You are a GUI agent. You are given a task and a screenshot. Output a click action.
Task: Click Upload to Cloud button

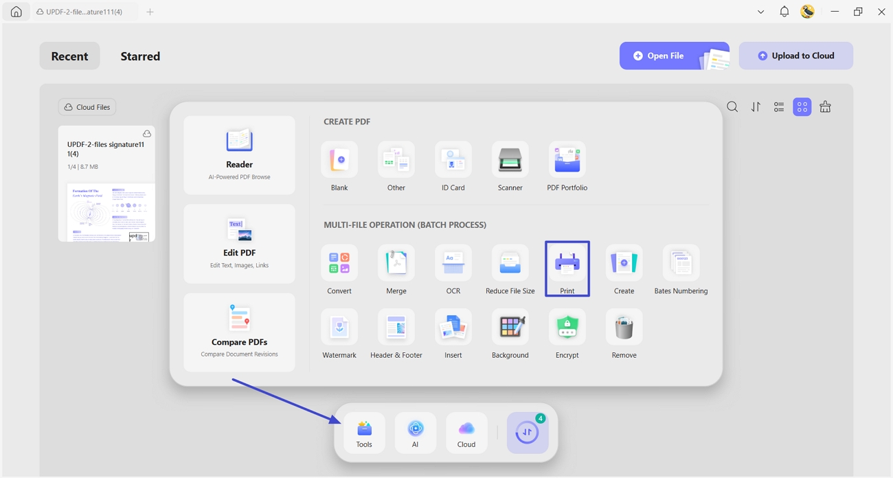[x=796, y=56]
